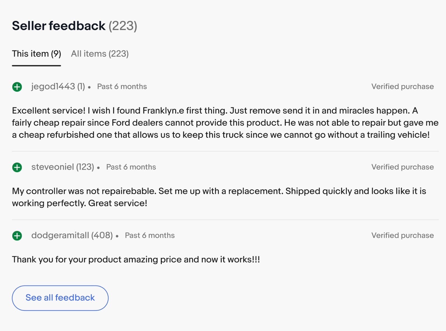Click Verified purchase label for jegod1443
This screenshot has height=331, width=446.
click(x=402, y=87)
